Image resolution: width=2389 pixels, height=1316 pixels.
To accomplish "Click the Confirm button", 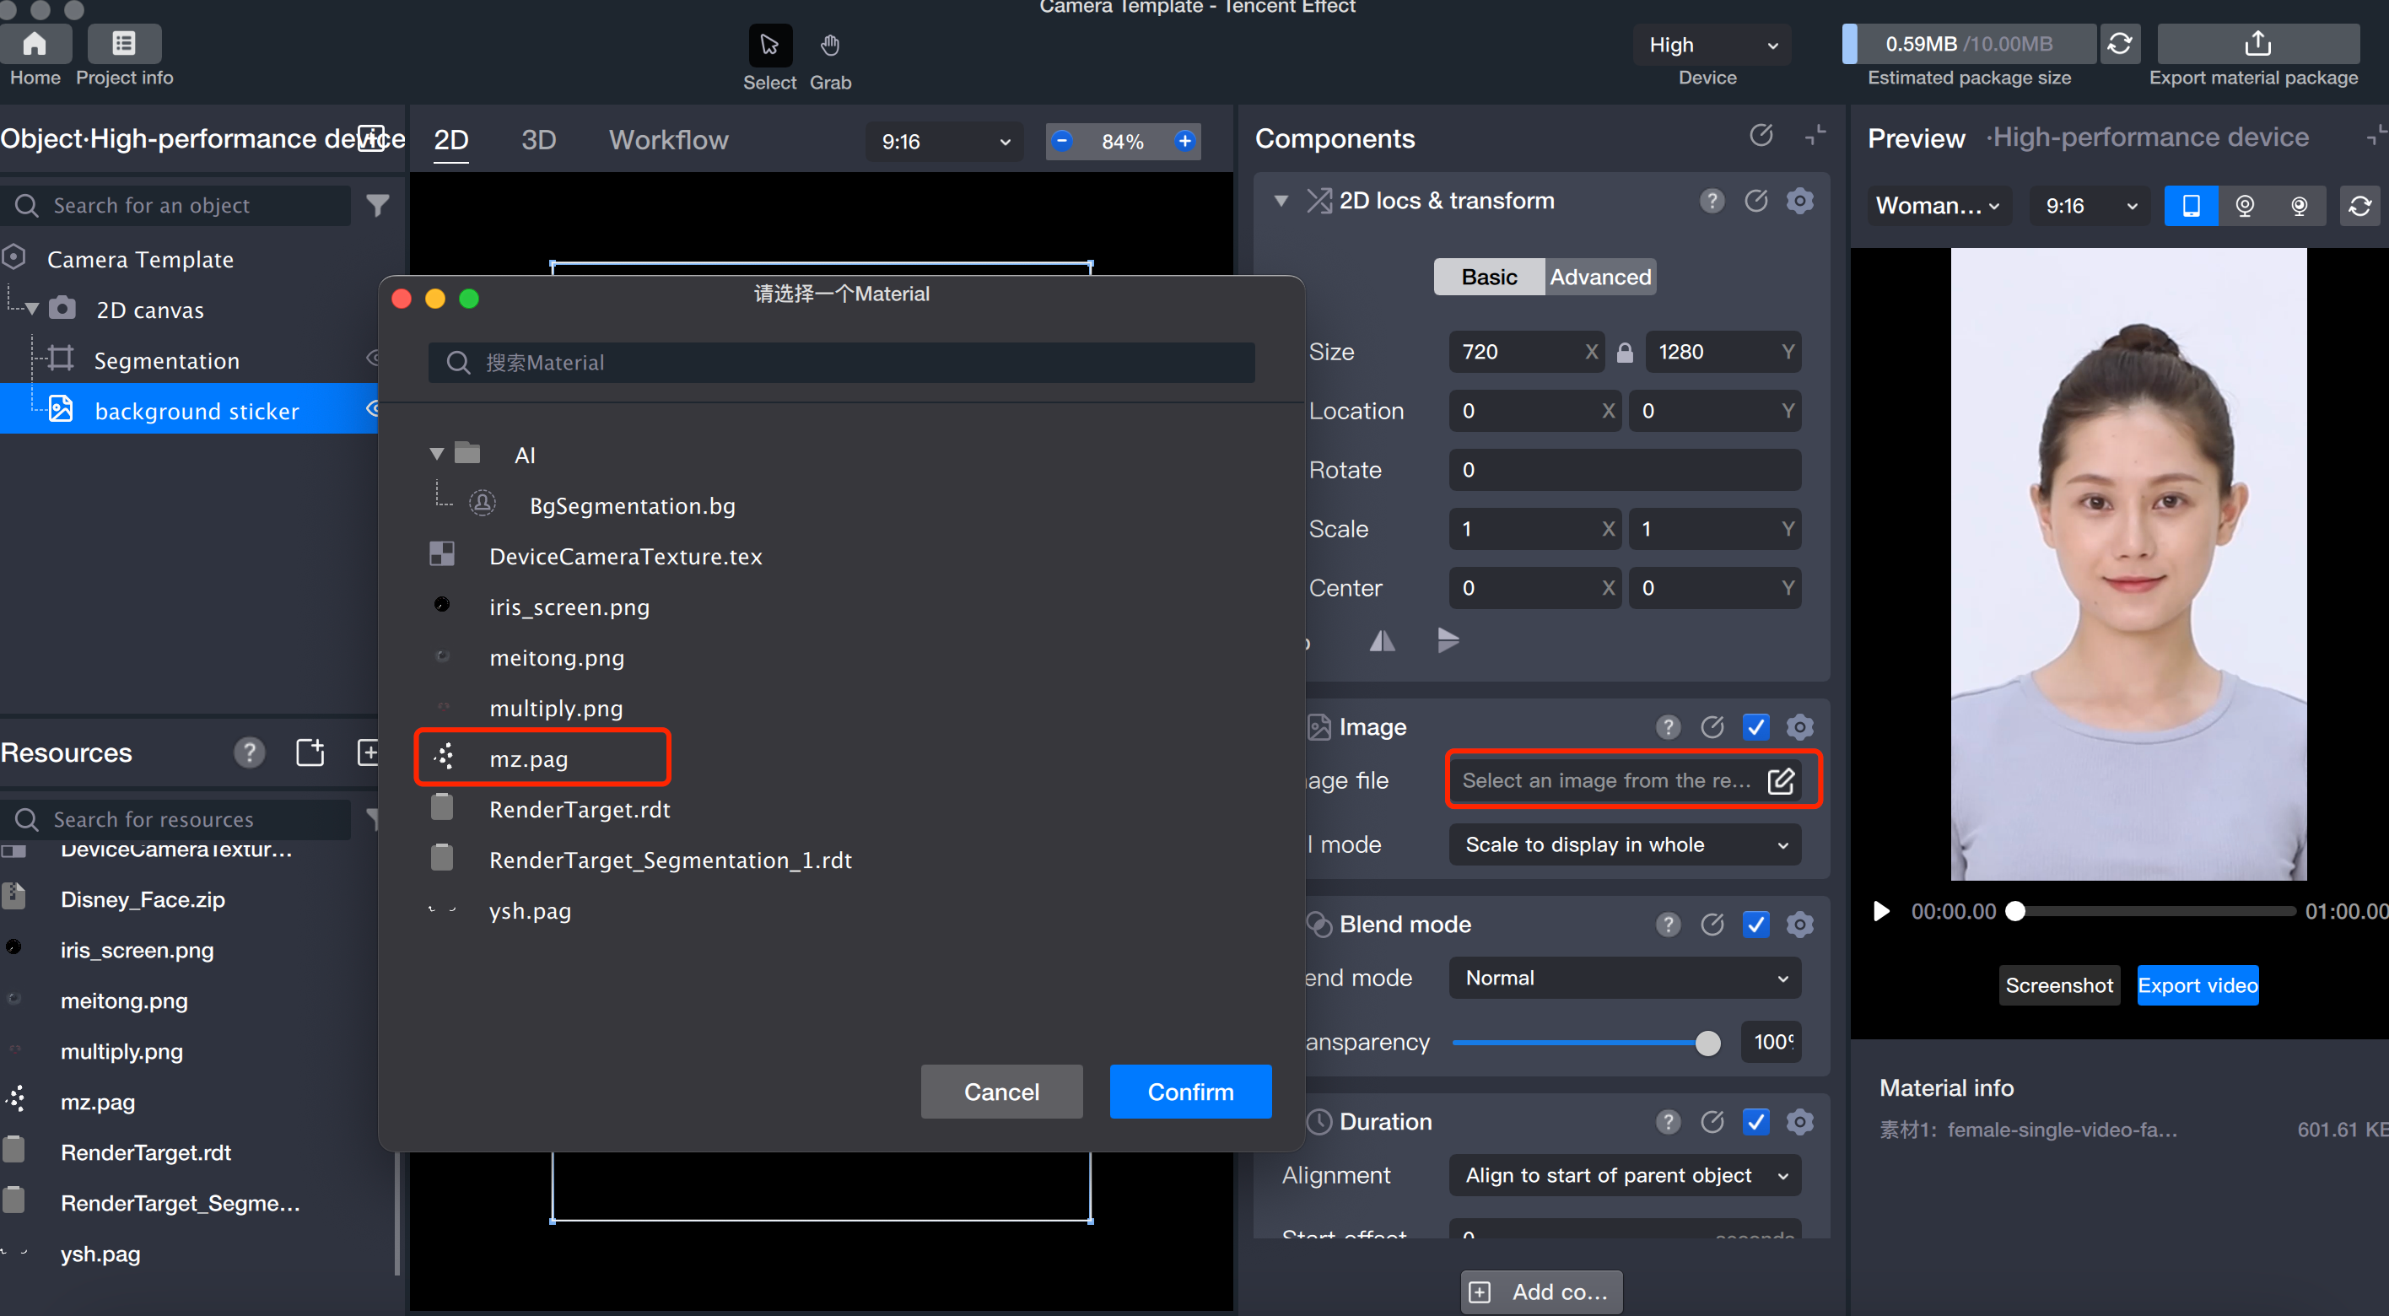I will 1190,1092.
